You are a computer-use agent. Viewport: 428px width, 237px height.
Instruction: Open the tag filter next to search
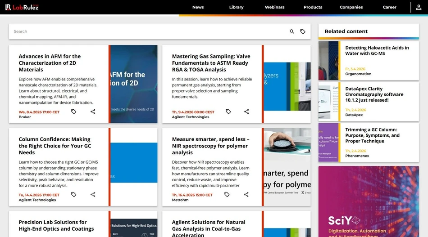click(x=303, y=31)
